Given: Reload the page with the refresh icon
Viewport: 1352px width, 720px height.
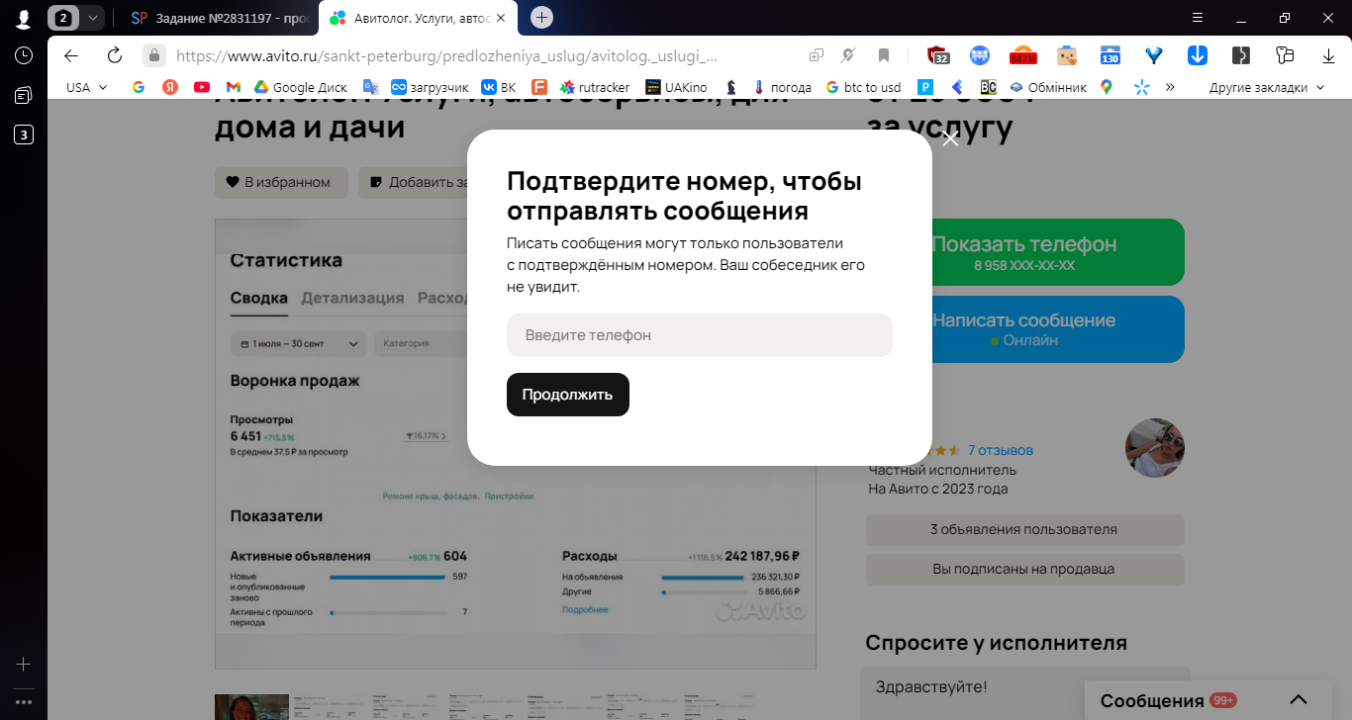Looking at the screenshot, I should tap(115, 55).
